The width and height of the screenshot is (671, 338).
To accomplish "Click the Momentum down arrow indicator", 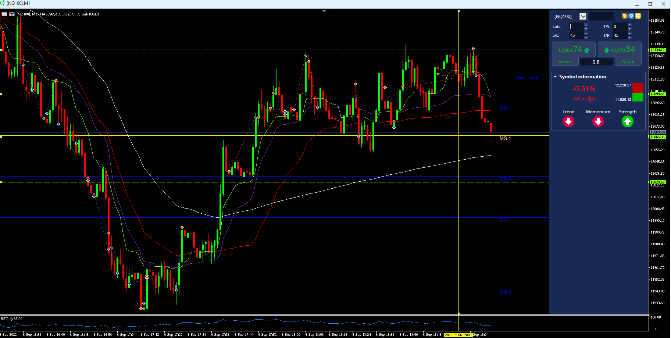I will [598, 121].
